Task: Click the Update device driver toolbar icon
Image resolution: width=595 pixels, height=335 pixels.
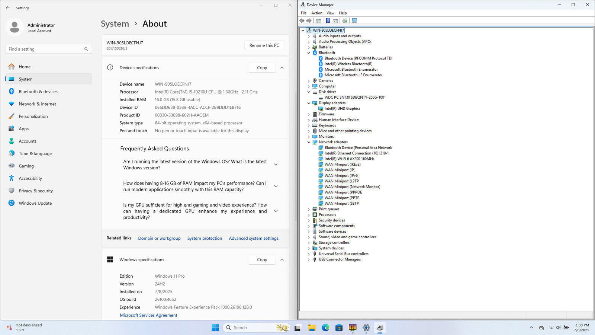Action: pyautogui.click(x=345, y=21)
